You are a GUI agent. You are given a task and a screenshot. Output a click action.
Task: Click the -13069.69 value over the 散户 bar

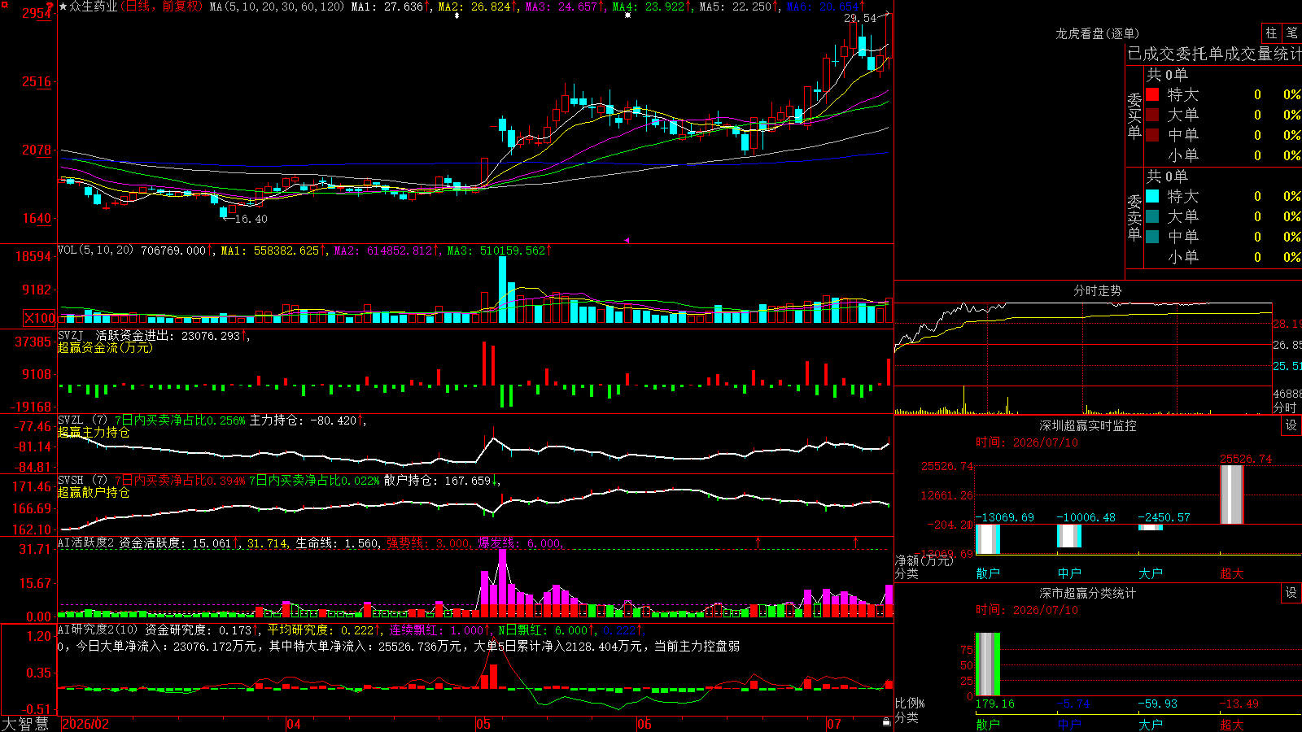coord(1005,517)
